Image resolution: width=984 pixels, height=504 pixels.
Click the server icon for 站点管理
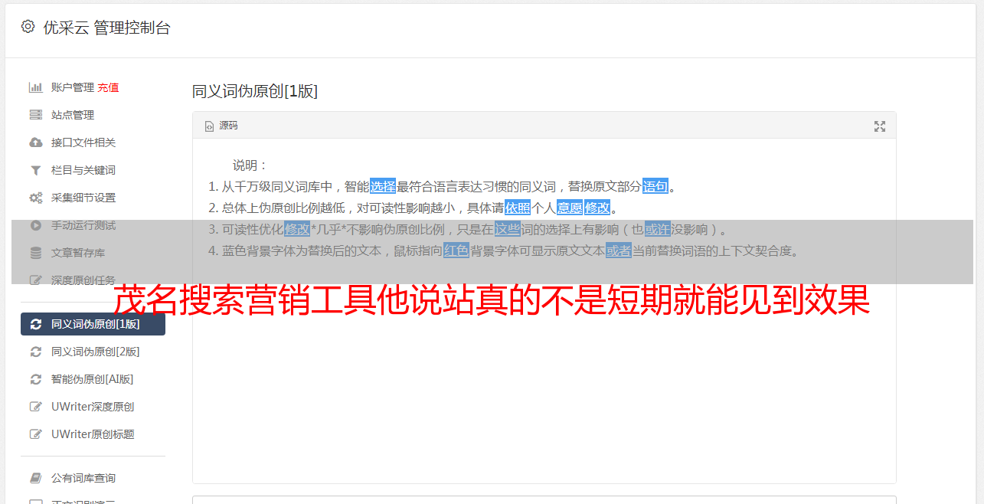[x=35, y=115]
